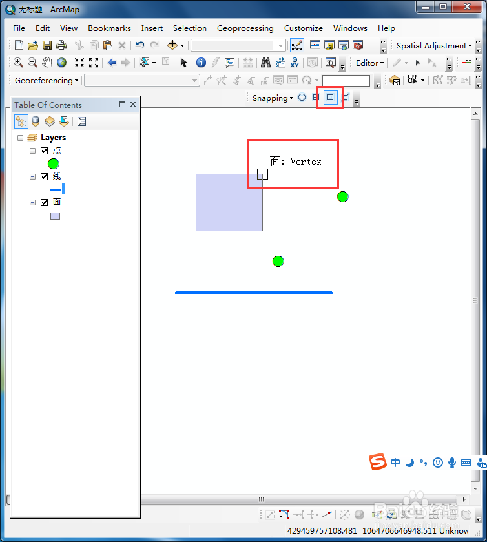Open the Snapping dropdown menu
Viewport: 487px width, 542px height.
coord(273,98)
